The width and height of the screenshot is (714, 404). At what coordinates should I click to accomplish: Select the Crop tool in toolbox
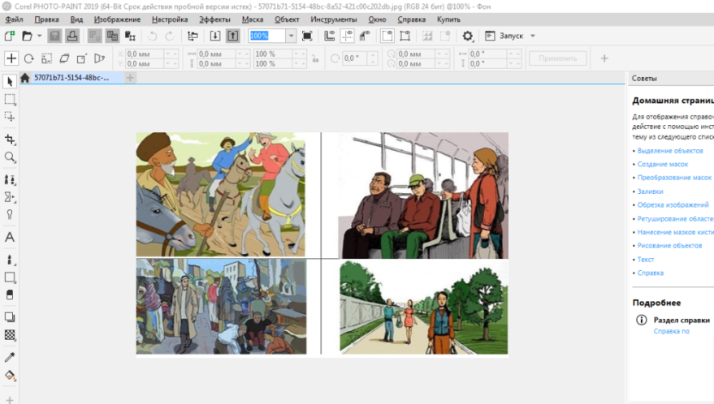click(11, 140)
